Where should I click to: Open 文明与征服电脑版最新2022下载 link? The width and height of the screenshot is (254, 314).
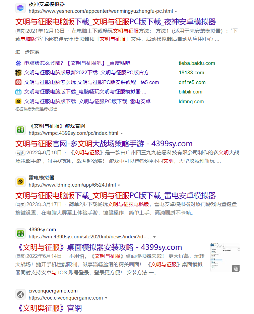pyautogui.click(x=89, y=73)
